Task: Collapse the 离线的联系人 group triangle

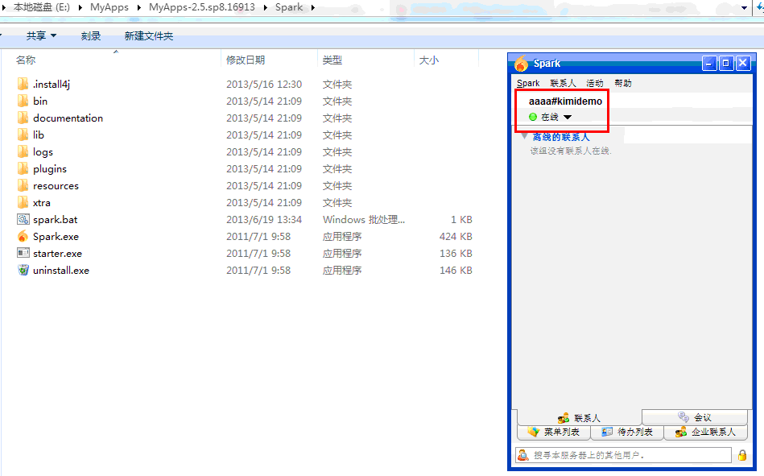Action: pos(524,136)
